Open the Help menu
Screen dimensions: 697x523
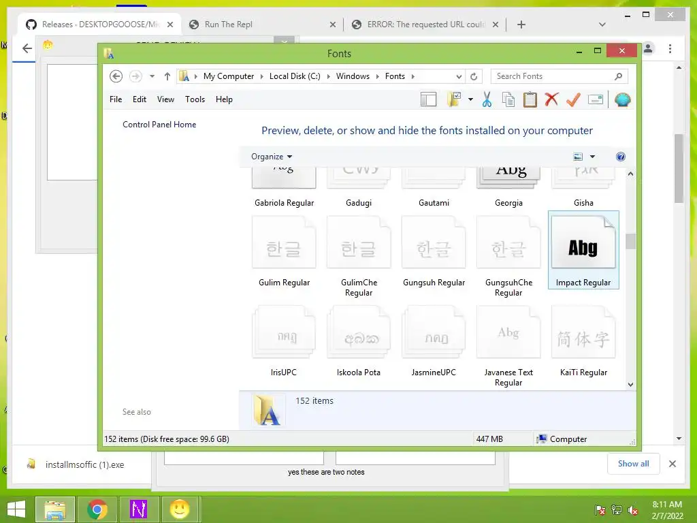224,99
